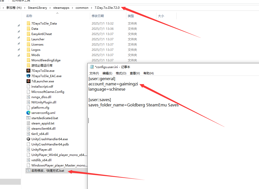Click the first pinned quick access pin
This screenshot has width=259, height=189.
19,26
